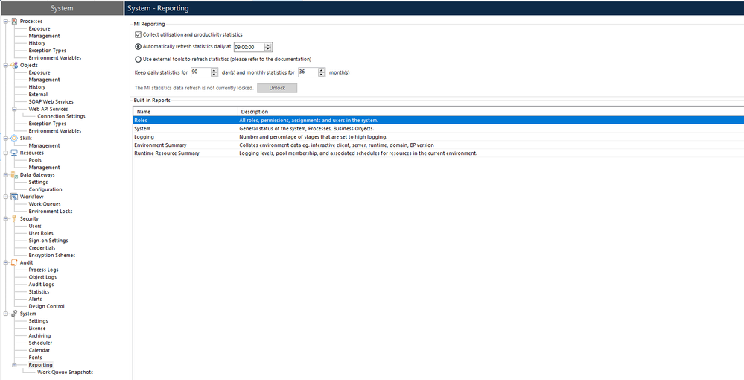
Task: Sort reports by Description column header
Action: pyautogui.click(x=491, y=112)
